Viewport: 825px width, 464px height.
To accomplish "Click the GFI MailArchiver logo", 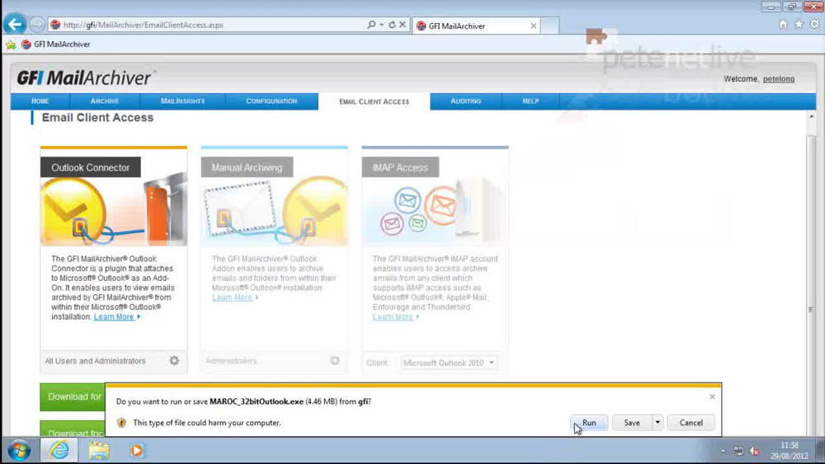I will (x=86, y=77).
